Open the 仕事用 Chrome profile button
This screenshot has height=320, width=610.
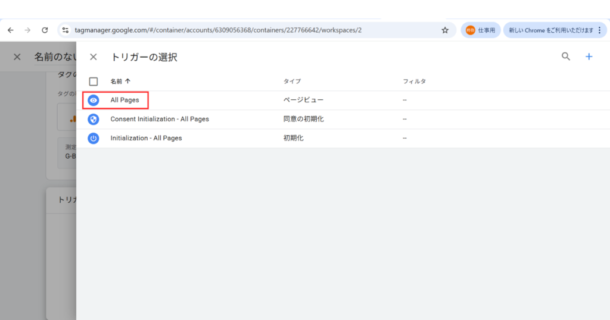[480, 30]
